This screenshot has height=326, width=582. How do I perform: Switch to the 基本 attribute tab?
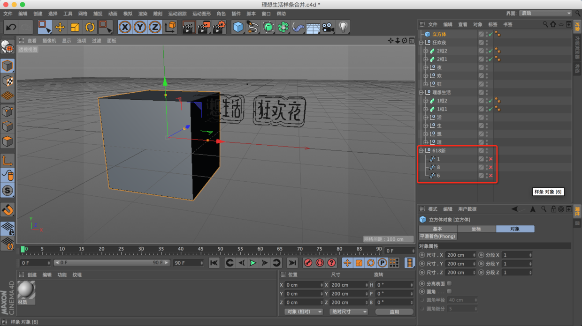(437, 229)
